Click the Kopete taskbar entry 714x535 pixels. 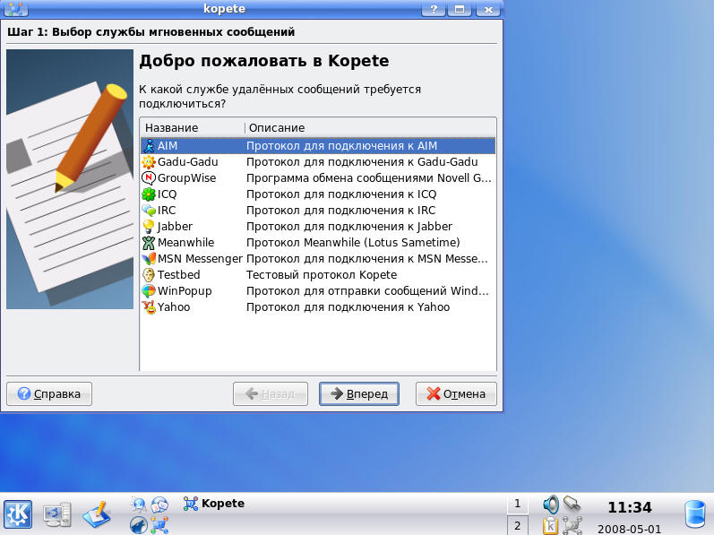click(x=214, y=504)
